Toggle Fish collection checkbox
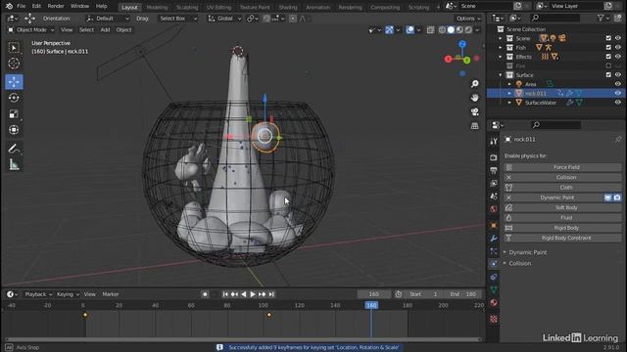Screen dimensions: 627x352 [608, 48]
